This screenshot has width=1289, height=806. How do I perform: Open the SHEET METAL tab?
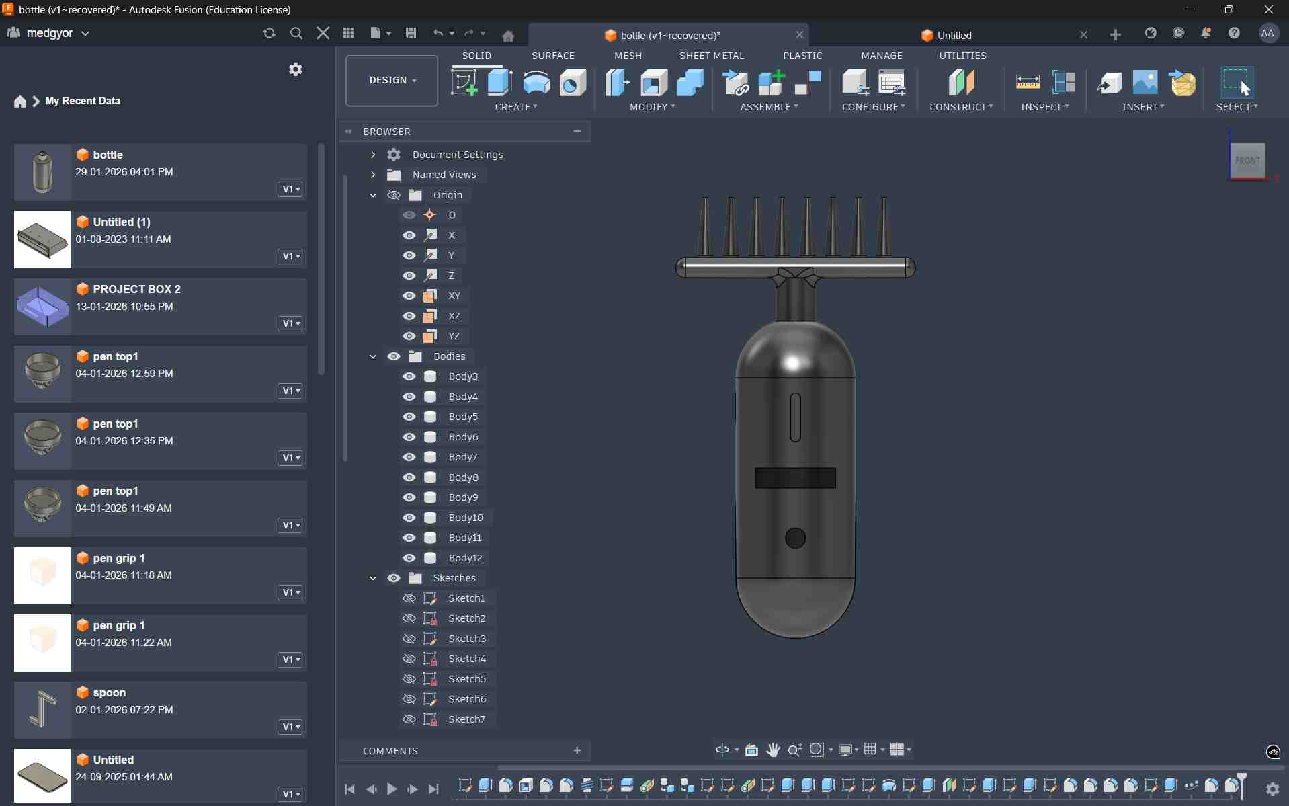pos(711,56)
